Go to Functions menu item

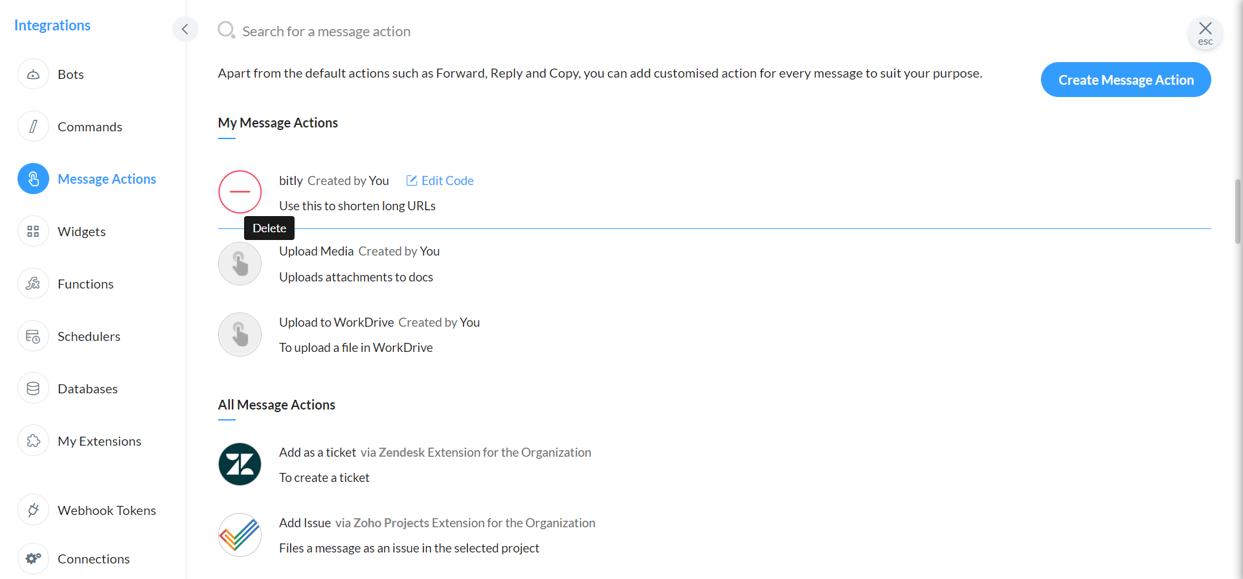pyautogui.click(x=85, y=284)
